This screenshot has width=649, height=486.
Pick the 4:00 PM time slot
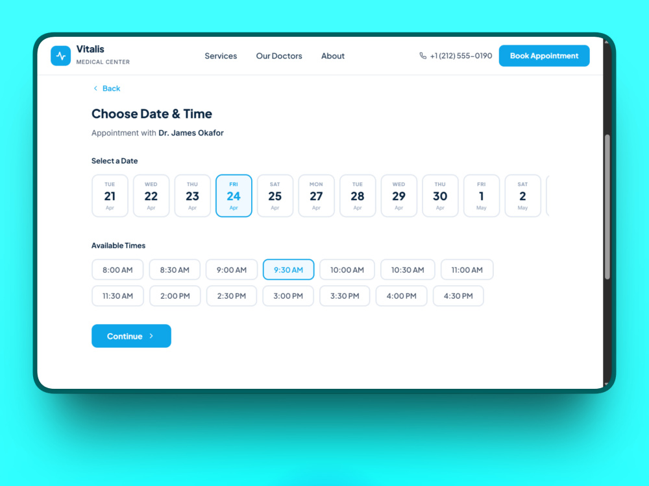pyautogui.click(x=402, y=296)
